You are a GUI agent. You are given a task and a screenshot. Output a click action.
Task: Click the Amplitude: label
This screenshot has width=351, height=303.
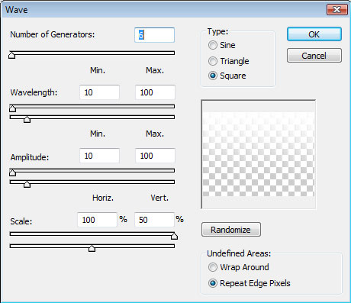point(30,157)
